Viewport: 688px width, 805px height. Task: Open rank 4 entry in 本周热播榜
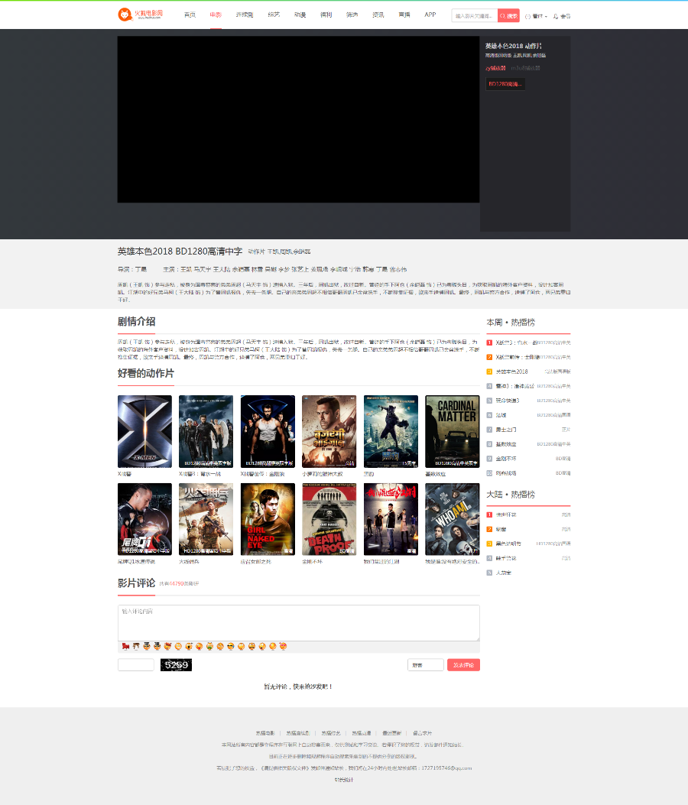click(x=528, y=386)
